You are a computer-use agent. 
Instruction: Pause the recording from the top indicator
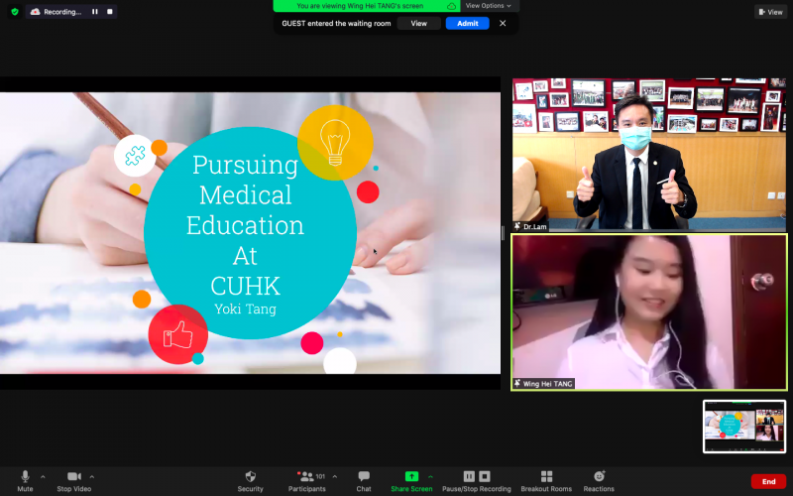[94, 12]
